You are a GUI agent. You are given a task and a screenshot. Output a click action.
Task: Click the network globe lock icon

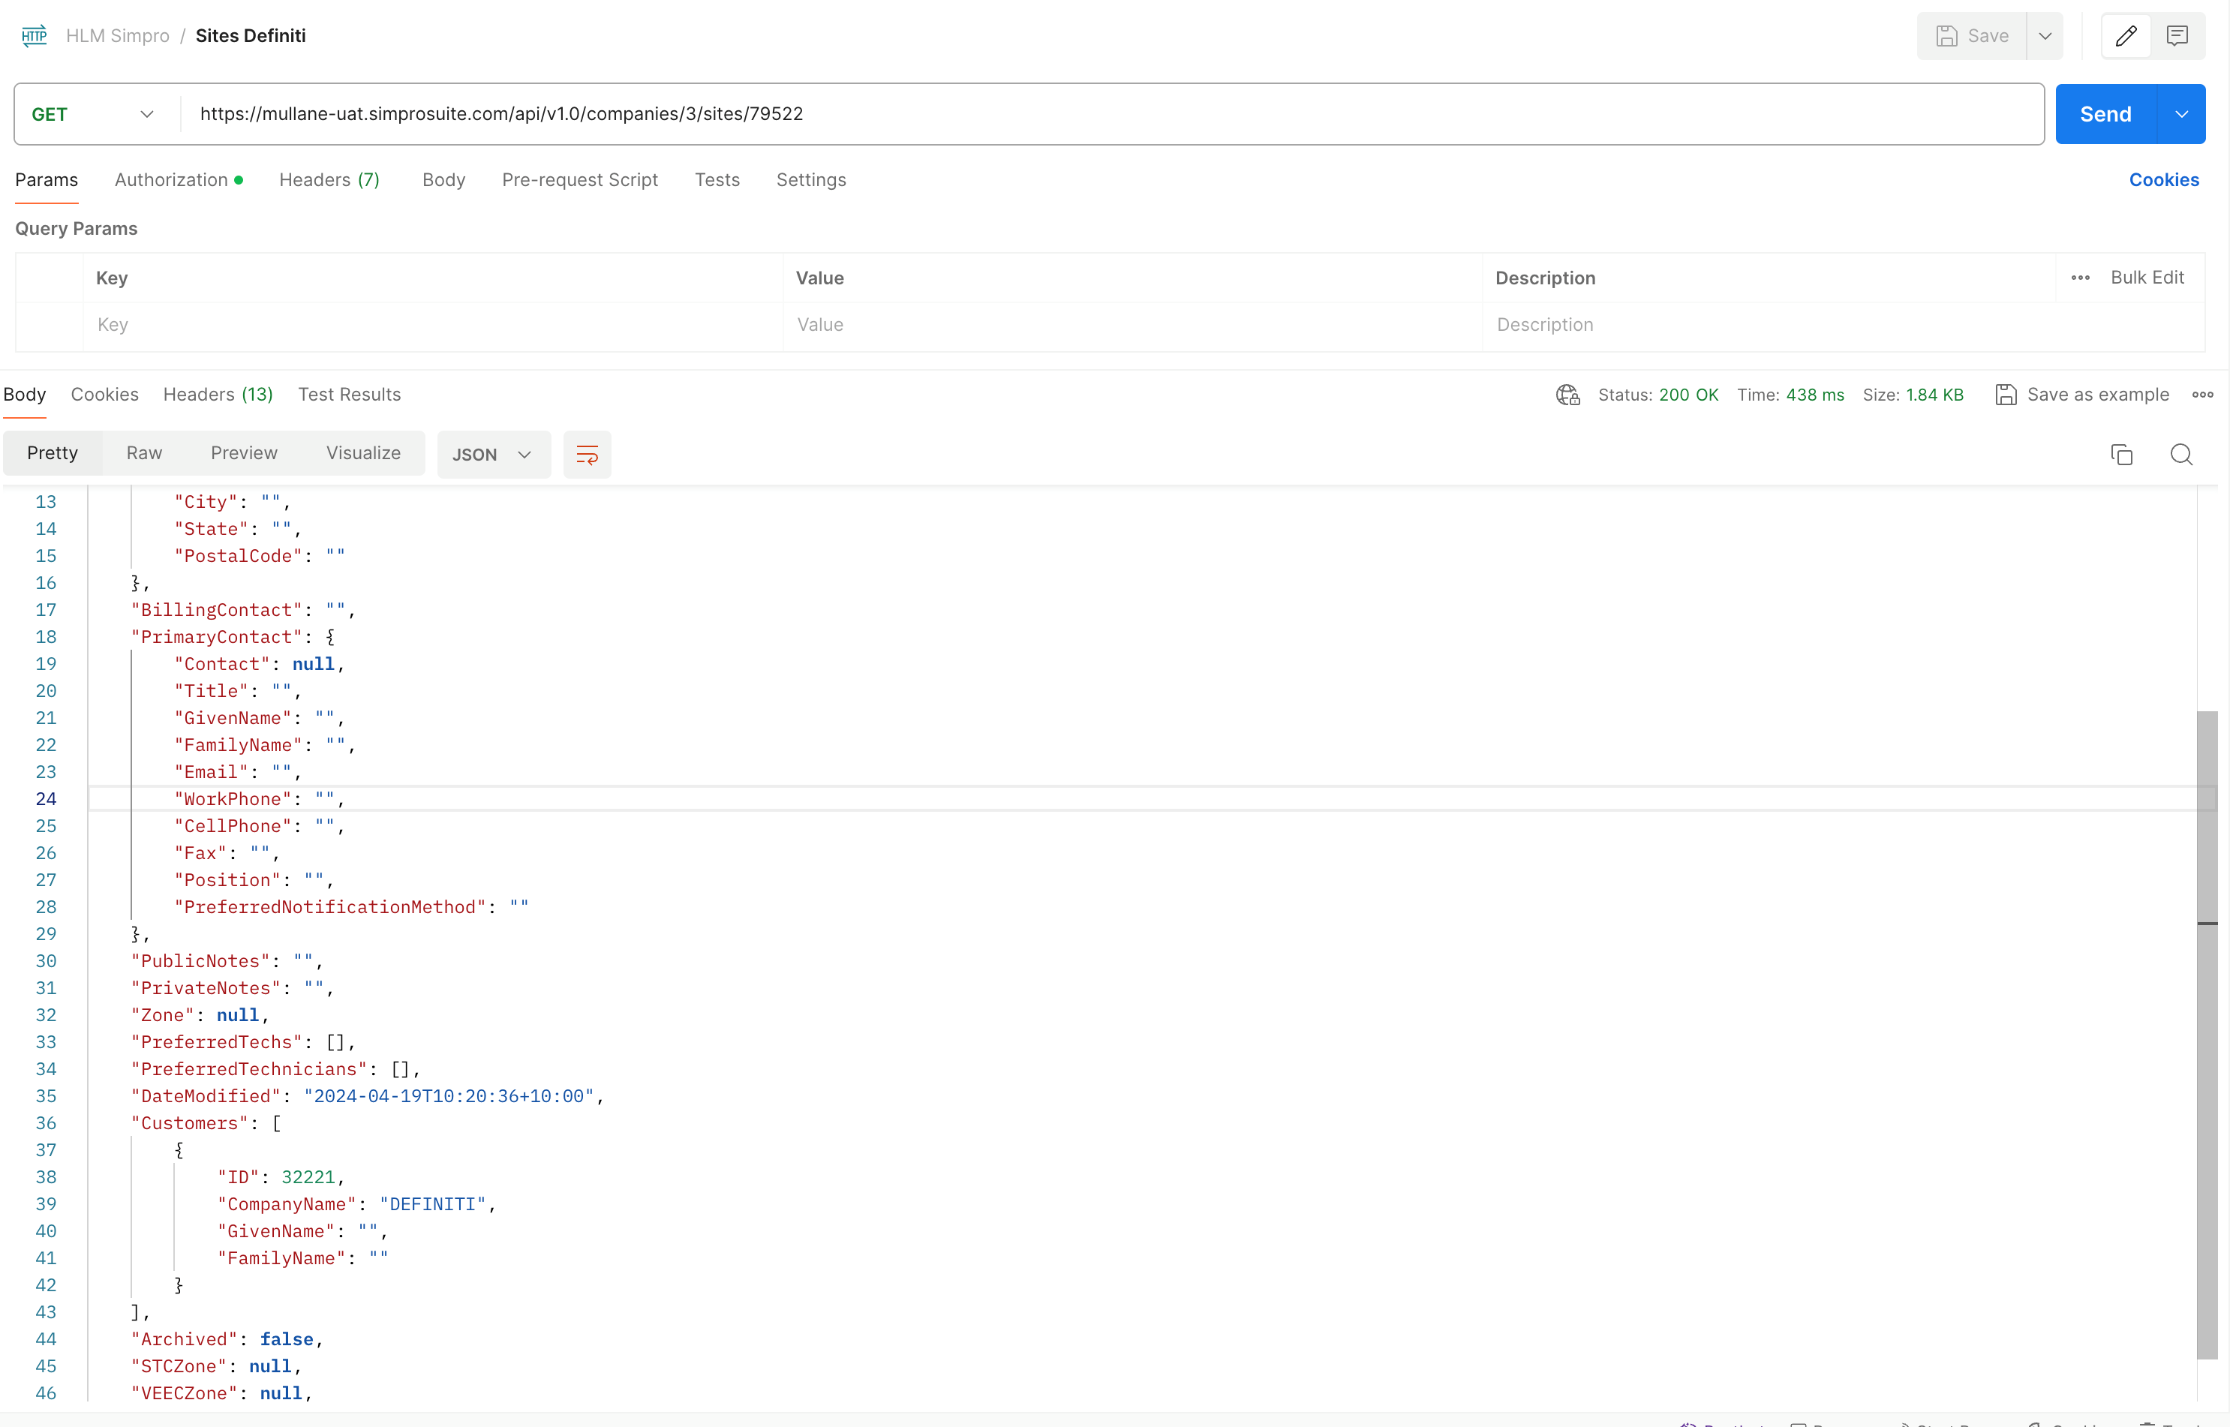pos(1567,395)
